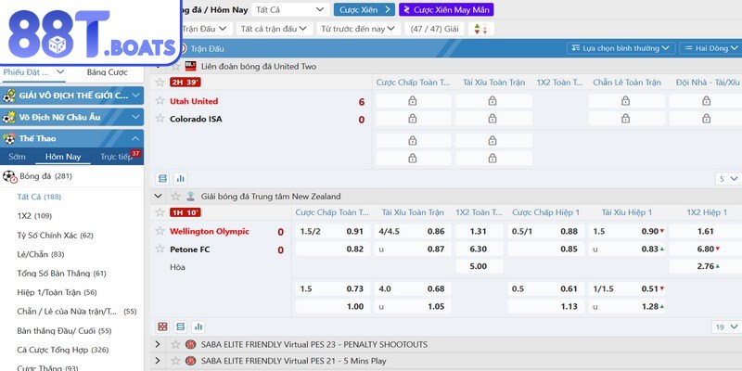Screen dimensions: 742x371
Task: Open the Utah United match statistics chart icon
Action: tap(180, 178)
